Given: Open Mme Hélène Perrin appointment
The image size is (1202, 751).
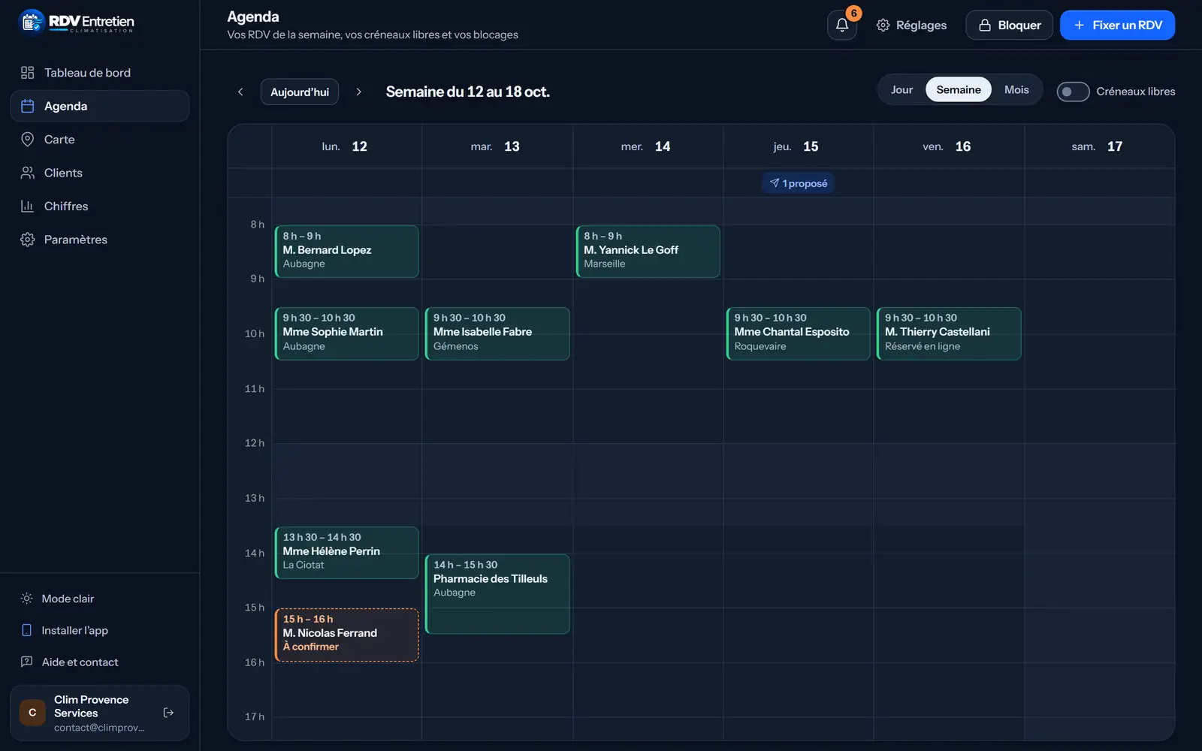Looking at the screenshot, I should [x=346, y=553].
